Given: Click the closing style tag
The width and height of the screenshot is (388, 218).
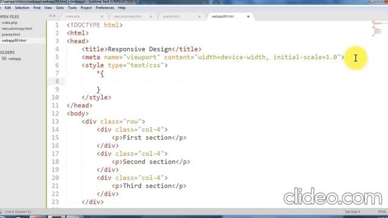Looking at the screenshot, I should coord(96,97).
